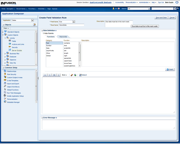Click the Metadata Manager icon
Viewport: 180px width, 144px height.
click(x=5, y=102)
